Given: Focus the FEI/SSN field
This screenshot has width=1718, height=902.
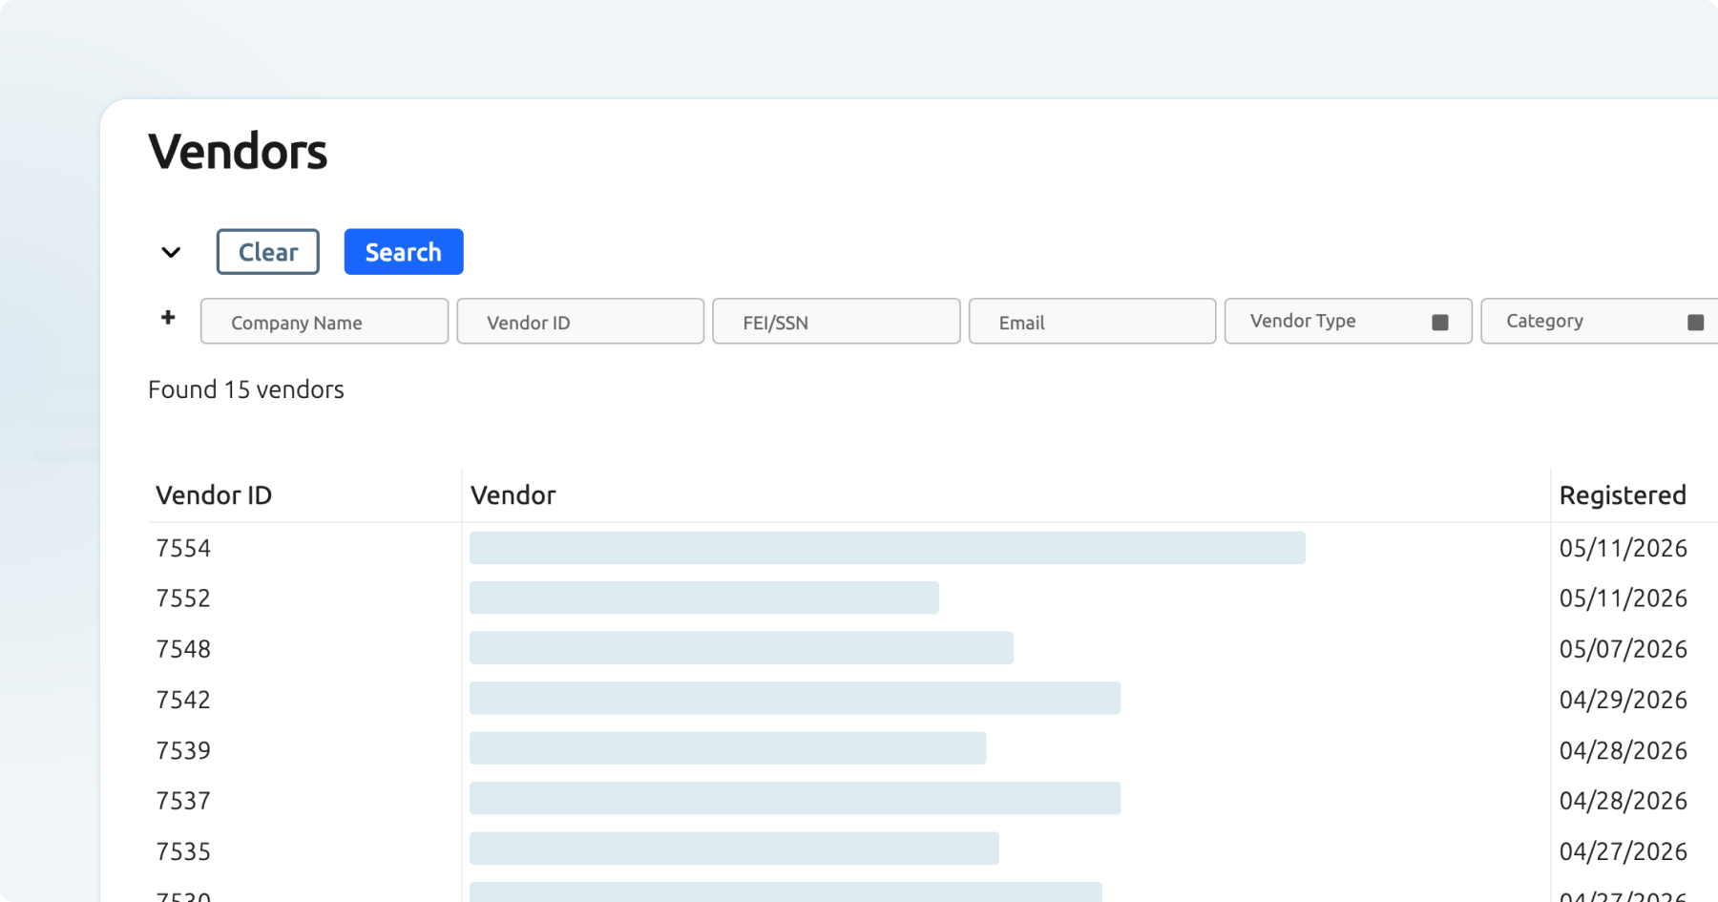Looking at the screenshot, I should coord(836,322).
